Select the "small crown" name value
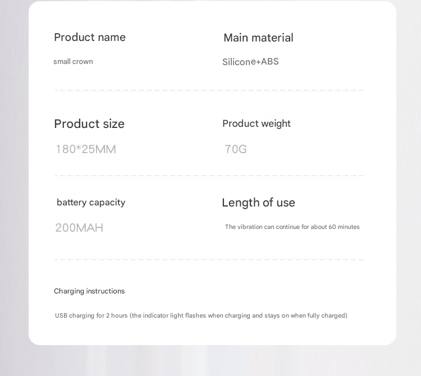 tap(73, 62)
